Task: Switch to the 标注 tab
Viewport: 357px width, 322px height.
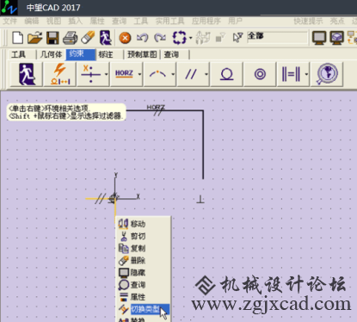Action: click(x=106, y=54)
